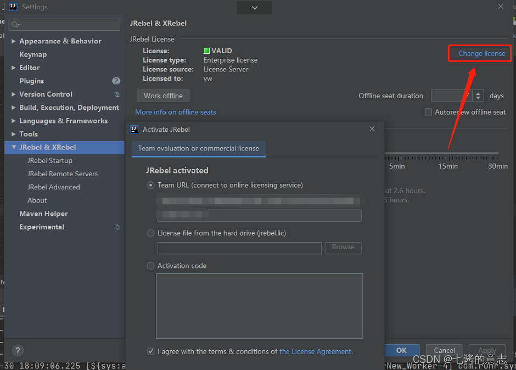Select Team evaluation or commercial license tab

coord(198,149)
